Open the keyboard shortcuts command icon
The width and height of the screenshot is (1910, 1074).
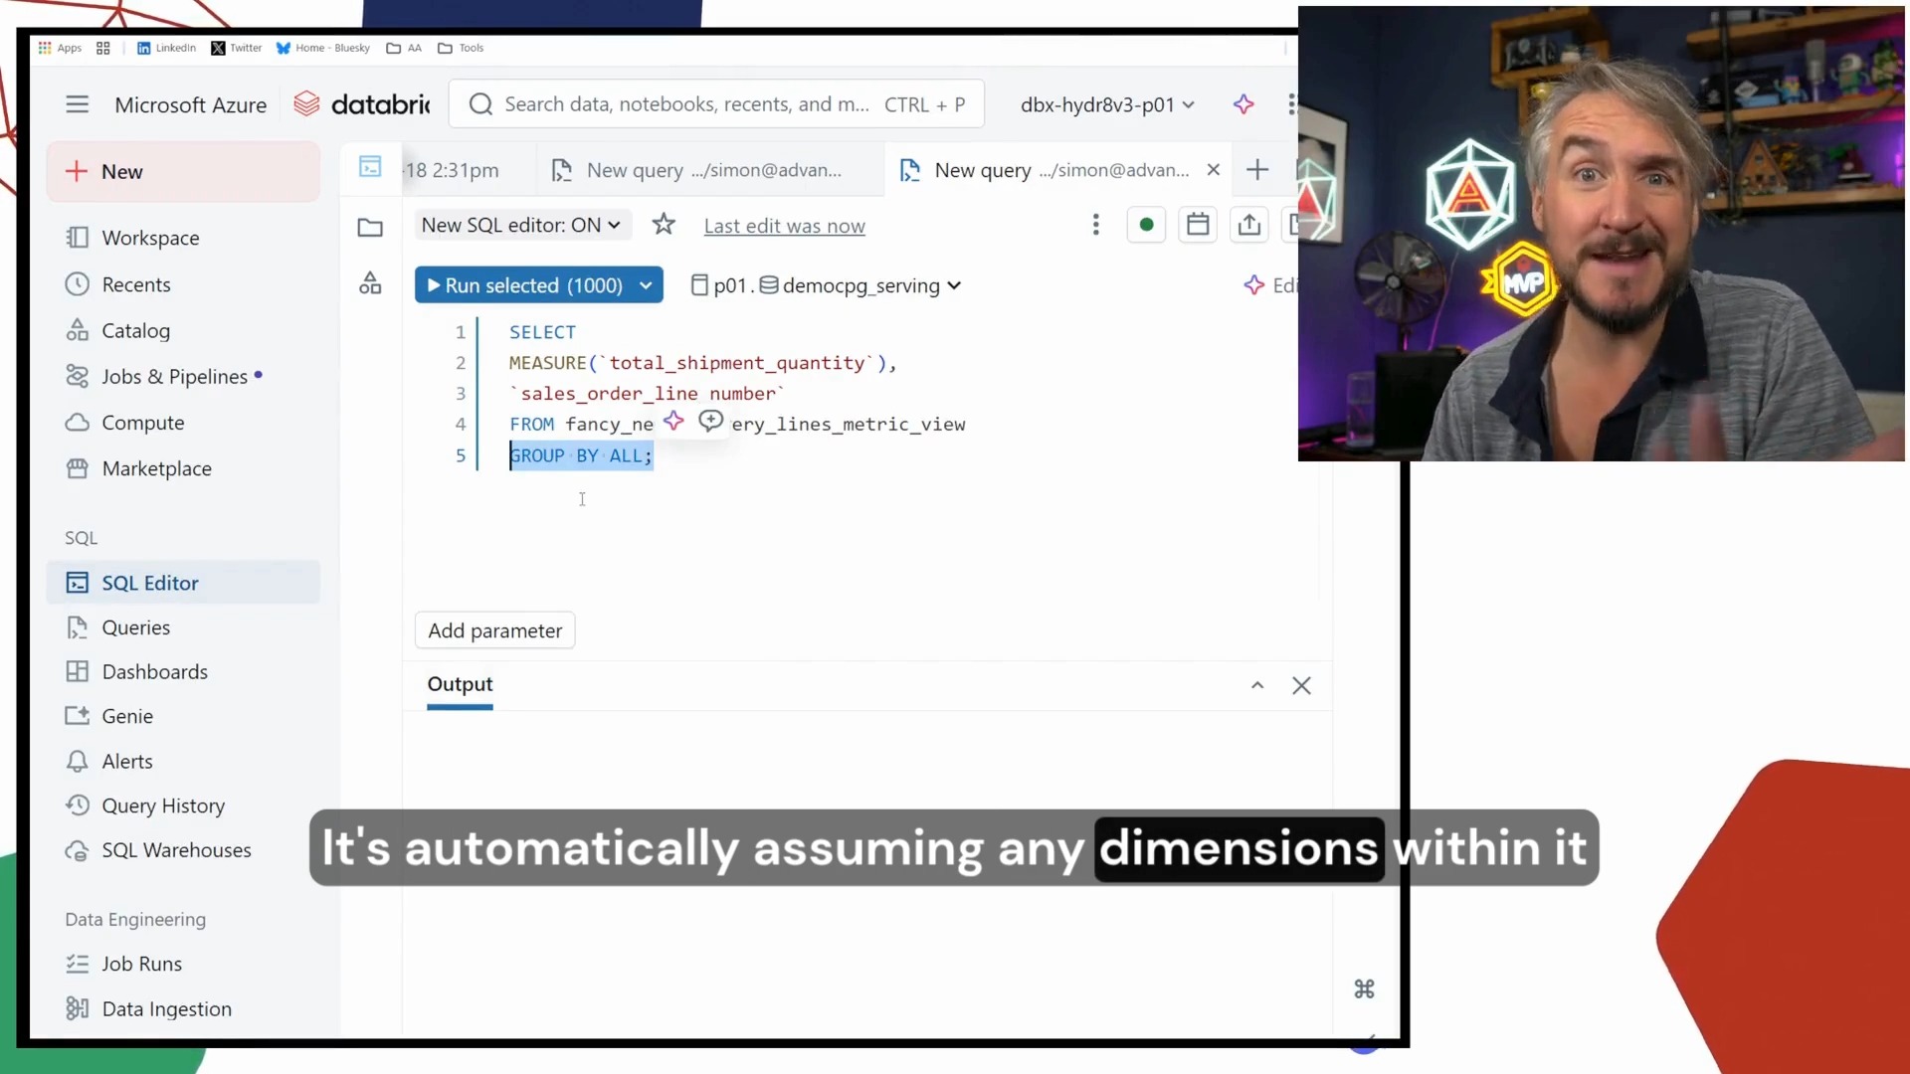click(1364, 988)
